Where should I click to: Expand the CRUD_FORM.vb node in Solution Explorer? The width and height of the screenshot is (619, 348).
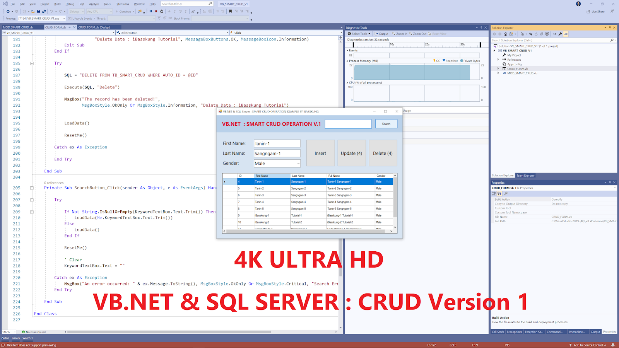click(498, 68)
